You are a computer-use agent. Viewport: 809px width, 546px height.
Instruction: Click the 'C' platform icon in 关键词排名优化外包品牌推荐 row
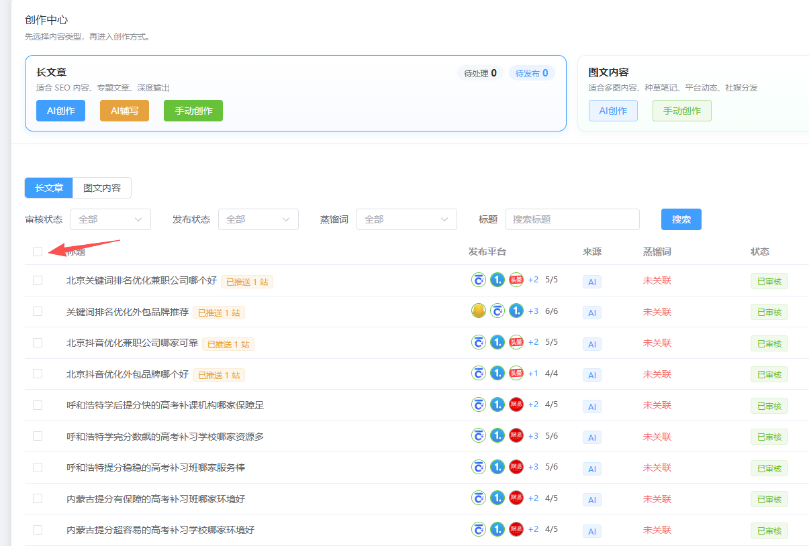(x=497, y=311)
